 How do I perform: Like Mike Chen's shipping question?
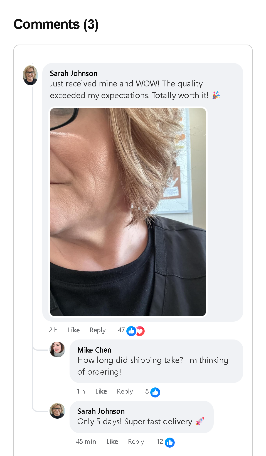(101, 391)
